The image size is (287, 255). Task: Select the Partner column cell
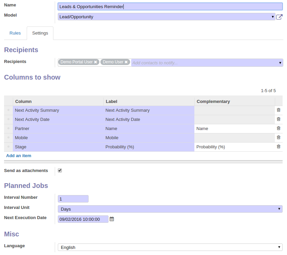[x=58, y=129]
